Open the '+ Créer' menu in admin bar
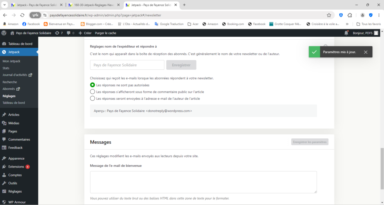Viewport: 384px width, 205px height. 85,33
